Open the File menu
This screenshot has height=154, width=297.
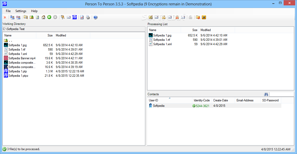tap(8, 11)
